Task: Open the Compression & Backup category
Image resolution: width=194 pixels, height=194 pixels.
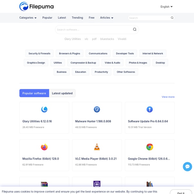Action: pos(83,63)
